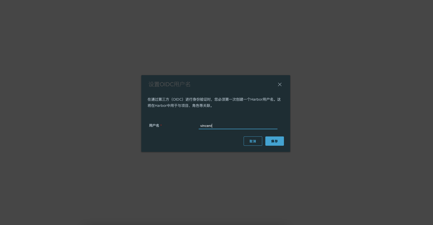Click the 用户名 field label

click(x=154, y=125)
